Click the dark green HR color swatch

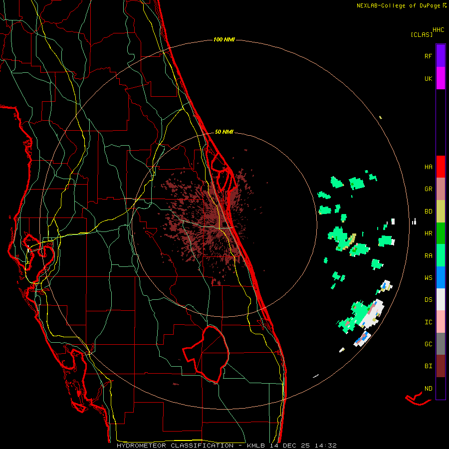pyautogui.click(x=441, y=233)
